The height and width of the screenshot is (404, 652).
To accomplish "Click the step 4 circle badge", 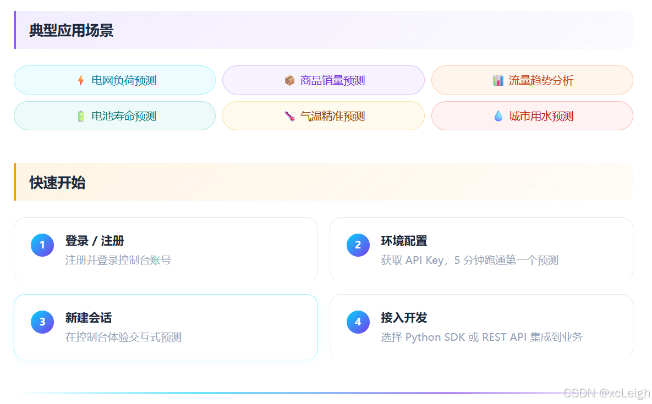I will coord(358,322).
